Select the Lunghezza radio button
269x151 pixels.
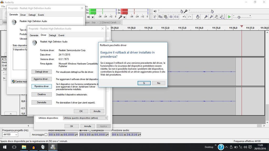[x=90, y=130]
